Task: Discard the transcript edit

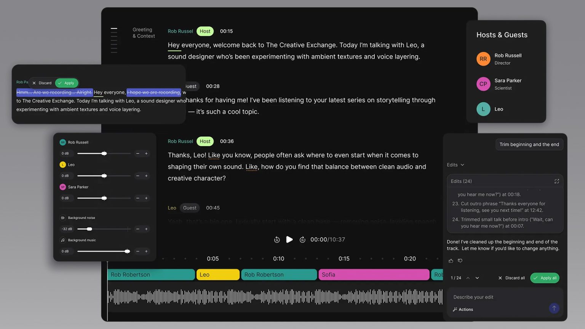Action: coord(42,83)
